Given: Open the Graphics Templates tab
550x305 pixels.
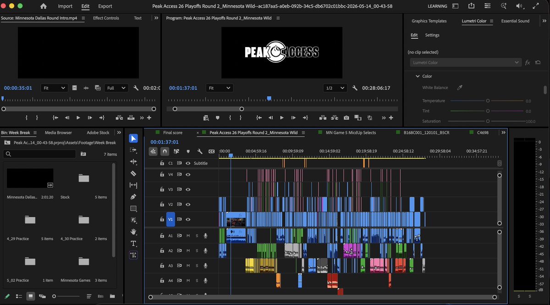Looking at the screenshot, I should [429, 21].
